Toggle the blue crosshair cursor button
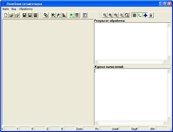The image size is (173, 132). [x=146, y=15]
